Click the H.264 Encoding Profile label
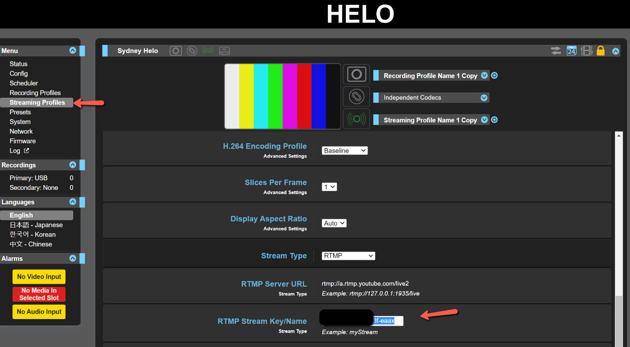630x347 pixels. [265, 146]
